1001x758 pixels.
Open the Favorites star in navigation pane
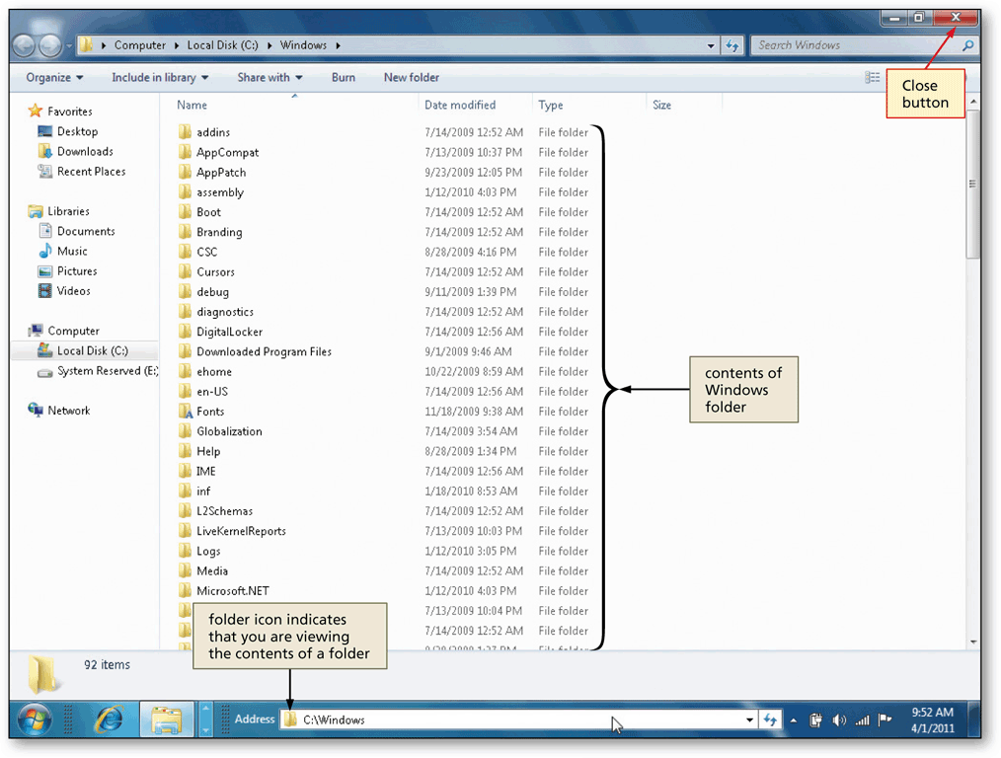(36, 111)
